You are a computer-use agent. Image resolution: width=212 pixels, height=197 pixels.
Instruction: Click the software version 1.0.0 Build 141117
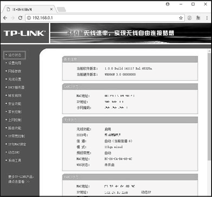(128, 69)
